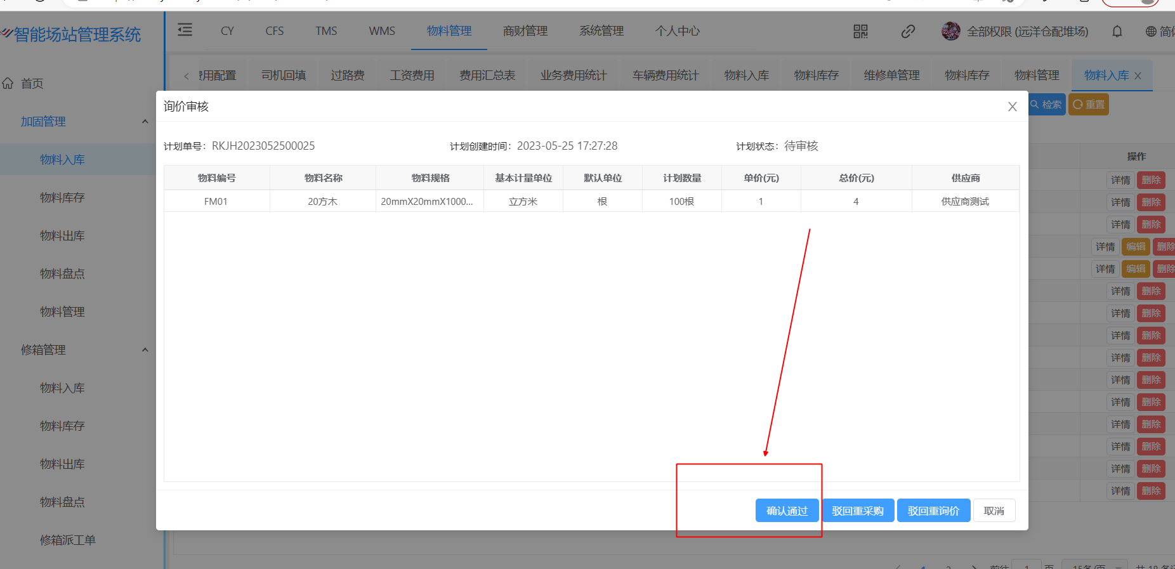Click the globe language icon
The height and width of the screenshot is (569, 1175).
click(x=1151, y=31)
